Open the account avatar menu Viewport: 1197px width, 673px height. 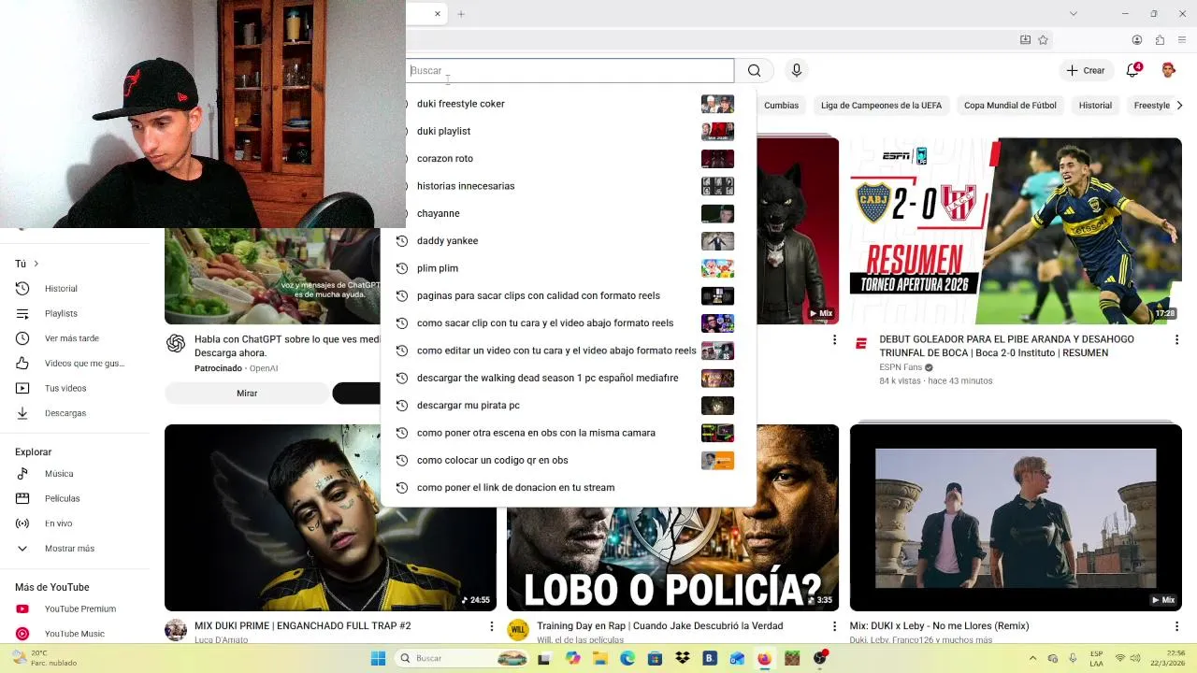point(1168,70)
